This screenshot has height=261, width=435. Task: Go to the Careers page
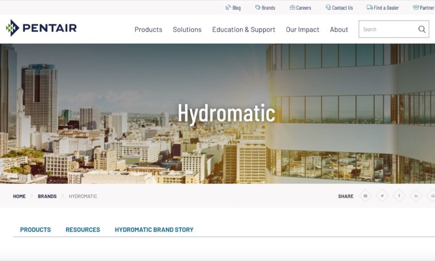pyautogui.click(x=300, y=8)
